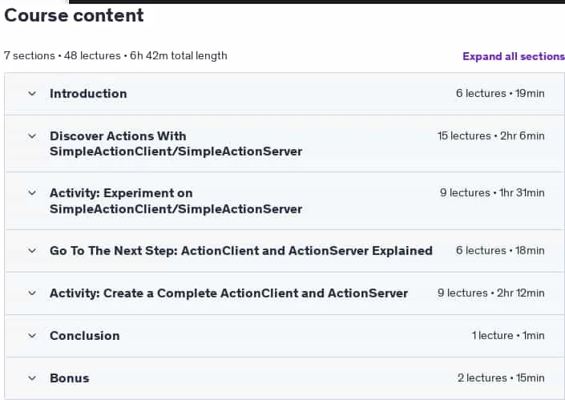Viewport: 565px width, 400px height.
Task: Open Discover Actions With SimpleActionClient/SimpleActionServer title
Action: click(176, 143)
